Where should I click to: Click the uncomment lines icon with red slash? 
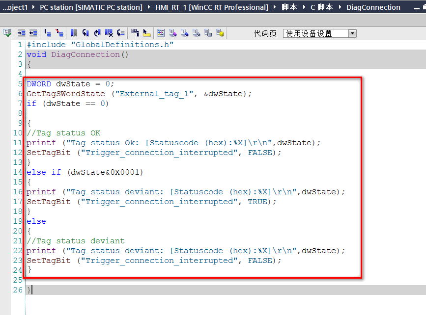59,33
